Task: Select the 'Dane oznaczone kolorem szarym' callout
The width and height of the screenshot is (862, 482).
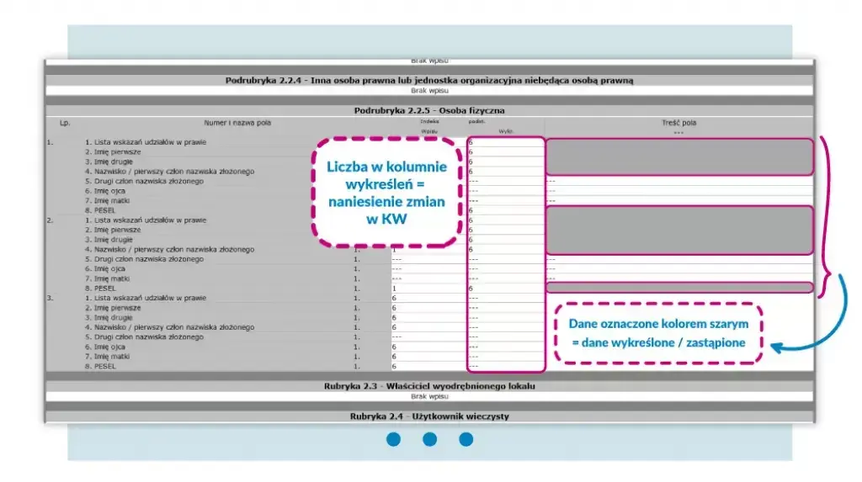Action: [x=658, y=333]
